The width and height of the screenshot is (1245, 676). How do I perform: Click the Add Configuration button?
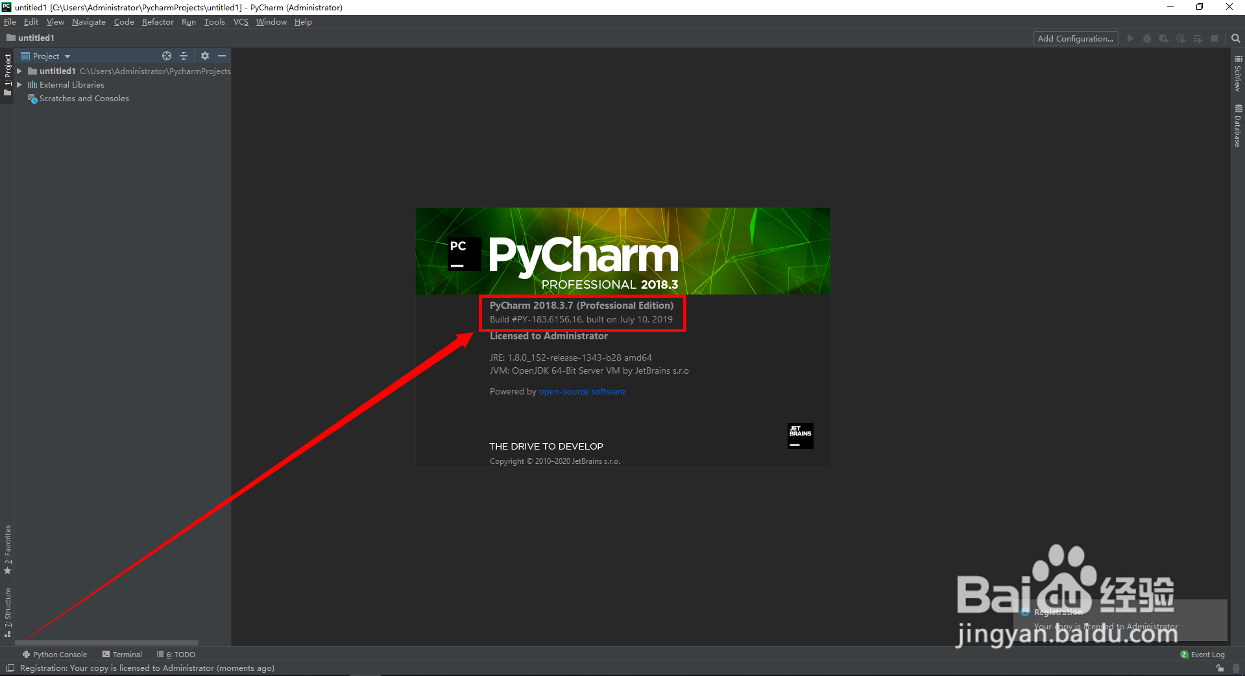point(1075,38)
